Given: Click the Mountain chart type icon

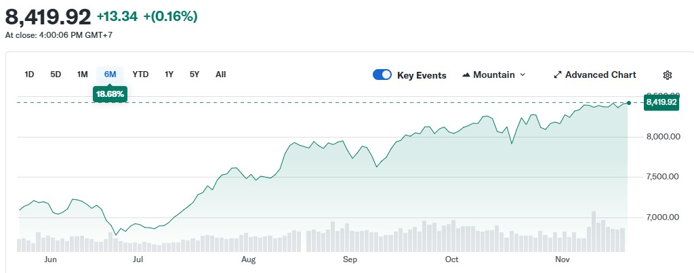Looking at the screenshot, I should 466,75.
